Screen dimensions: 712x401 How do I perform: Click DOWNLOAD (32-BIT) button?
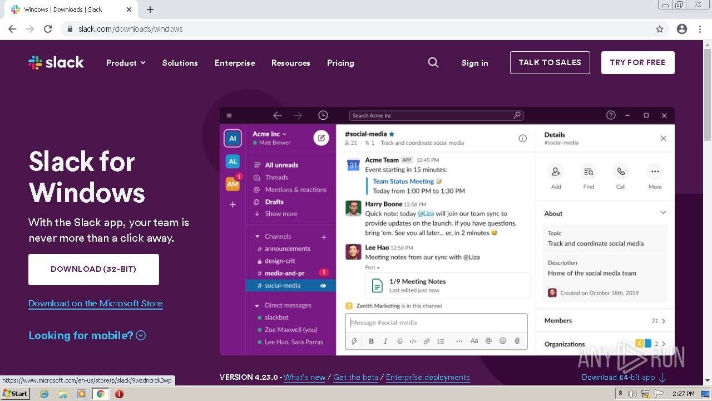(x=93, y=269)
